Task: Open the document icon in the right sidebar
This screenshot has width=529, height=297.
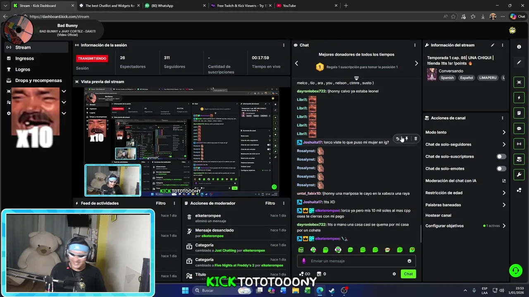Action: pyautogui.click(x=519, y=113)
